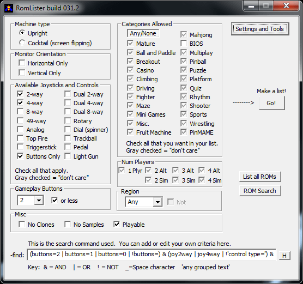The height and width of the screenshot is (284, 303).
Task: Open the Gameplay Buttons count dropdown
Action: (x=39, y=200)
